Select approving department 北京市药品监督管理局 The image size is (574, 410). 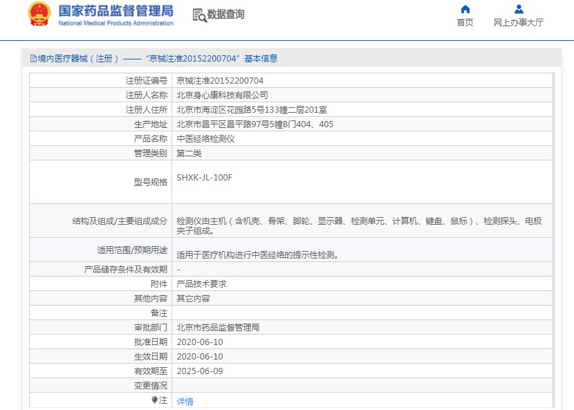218,327
